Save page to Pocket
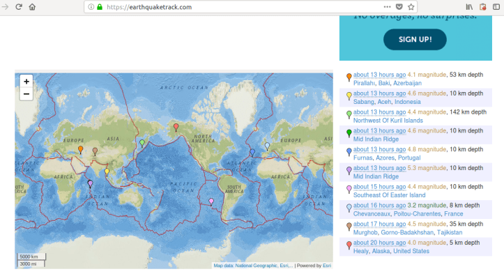The width and height of the screenshot is (504, 274). (399, 7)
